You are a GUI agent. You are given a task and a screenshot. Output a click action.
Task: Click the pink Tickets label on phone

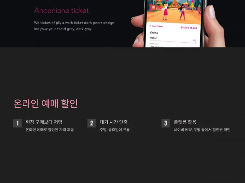(156, 26)
